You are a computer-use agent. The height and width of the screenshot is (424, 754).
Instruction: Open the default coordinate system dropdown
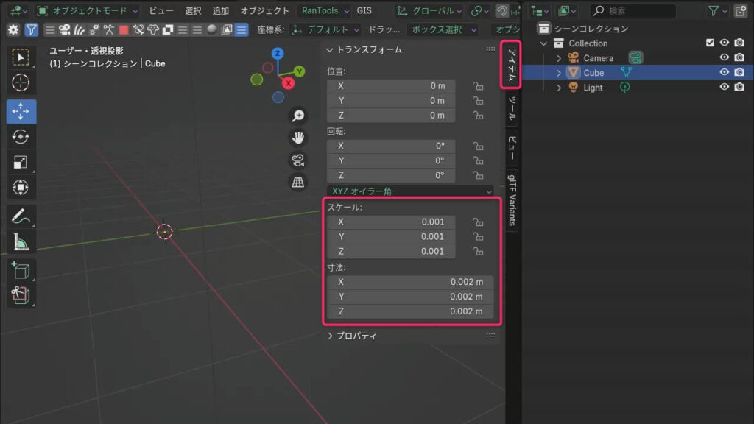click(x=325, y=29)
